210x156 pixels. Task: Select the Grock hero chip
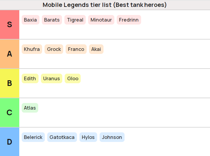click(x=54, y=49)
